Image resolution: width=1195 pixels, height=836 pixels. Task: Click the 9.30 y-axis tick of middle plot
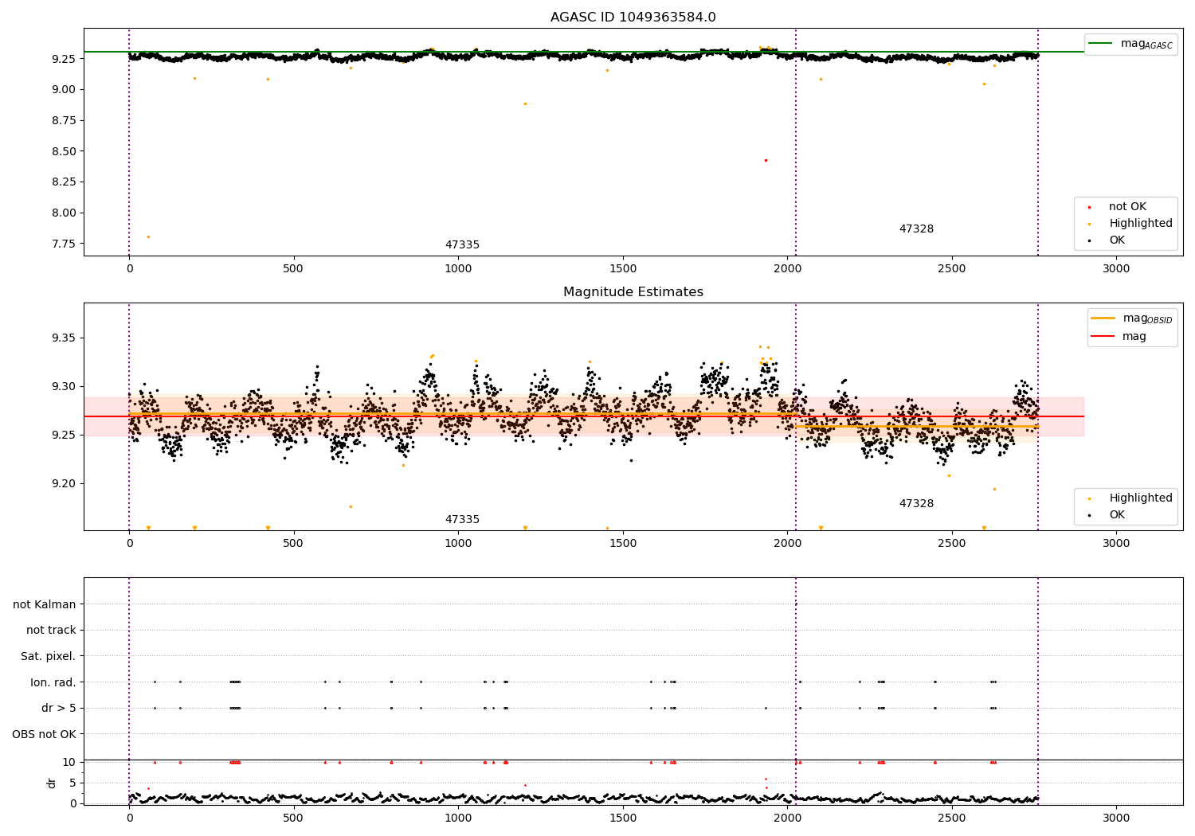click(x=63, y=387)
